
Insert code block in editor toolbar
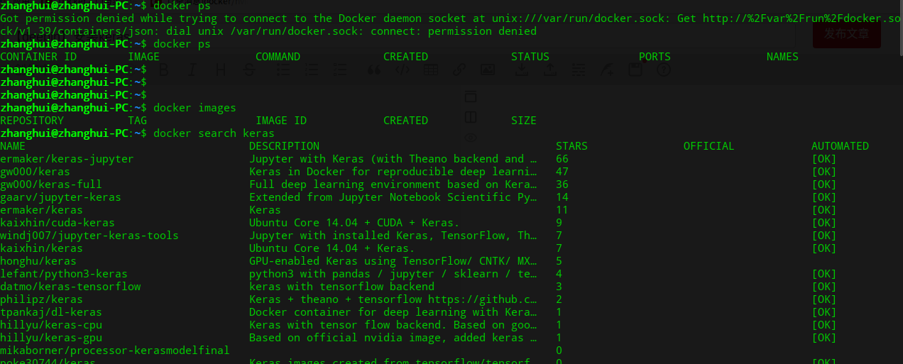[x=402, y=70]
